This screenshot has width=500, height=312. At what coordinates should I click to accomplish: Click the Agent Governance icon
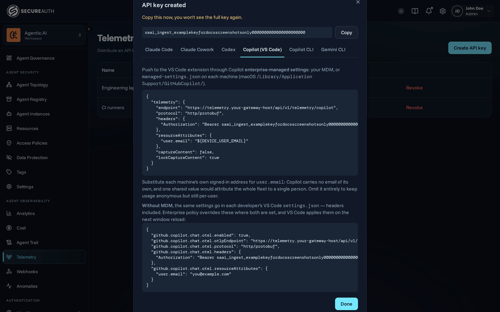9,58
